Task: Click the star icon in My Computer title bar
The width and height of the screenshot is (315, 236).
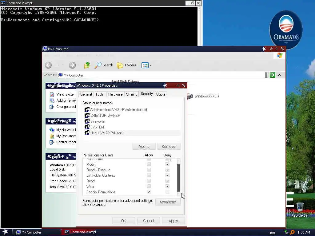Action: (x=264, y=49)
